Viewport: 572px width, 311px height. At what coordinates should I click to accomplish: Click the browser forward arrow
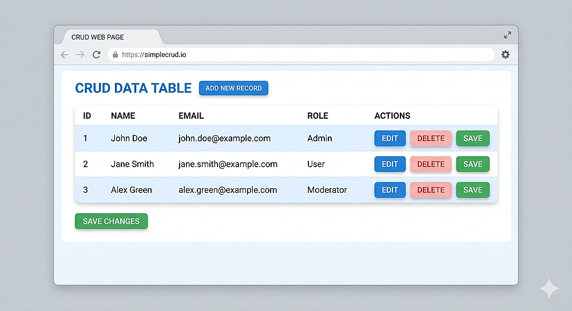point(81,55)
